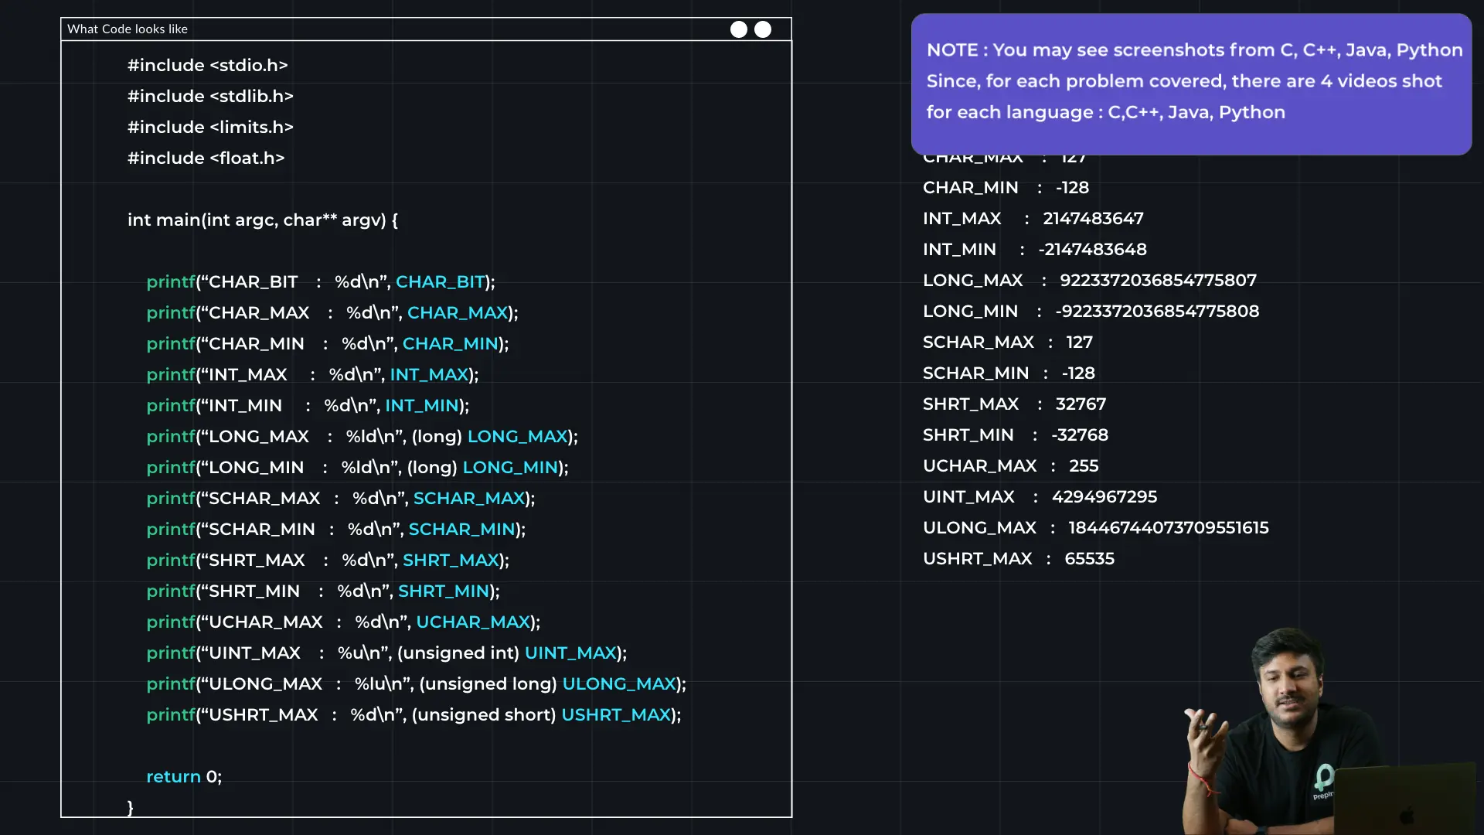1484x835 pixels.
Task: Click the ULONG_MAX output line
Action: [x=1095, y=527]
